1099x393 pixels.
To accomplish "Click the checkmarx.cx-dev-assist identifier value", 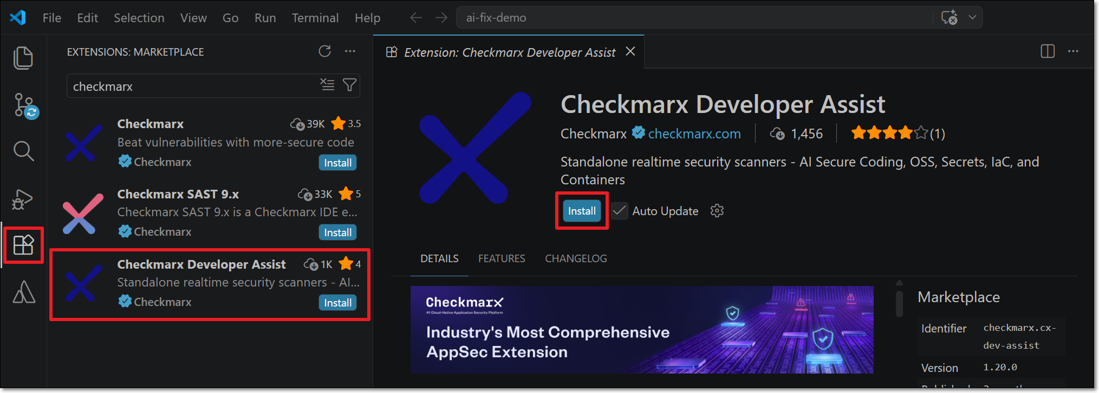I will coord(1020,336).
